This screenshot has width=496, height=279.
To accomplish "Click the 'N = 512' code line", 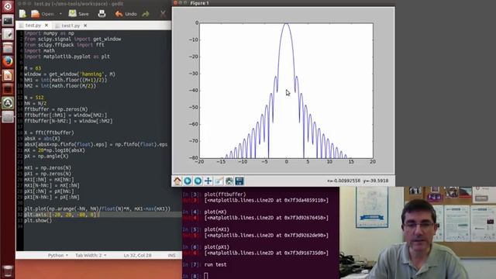I will 34,98.
